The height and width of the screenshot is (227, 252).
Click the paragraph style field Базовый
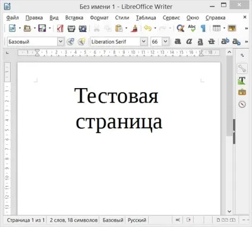click(x=32, y=42)
